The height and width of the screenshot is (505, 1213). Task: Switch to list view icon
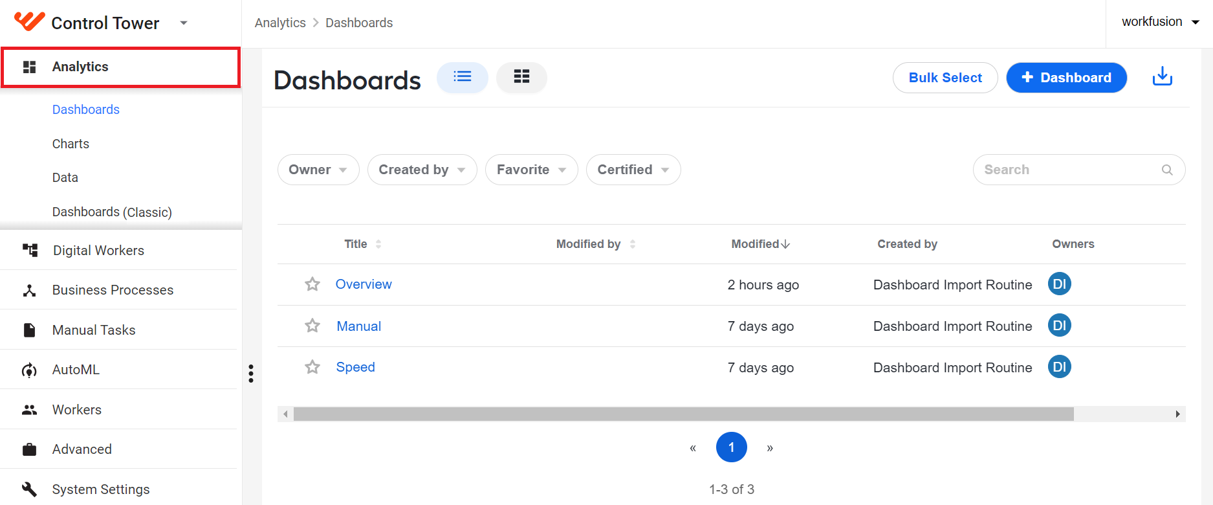coord(463,77)
